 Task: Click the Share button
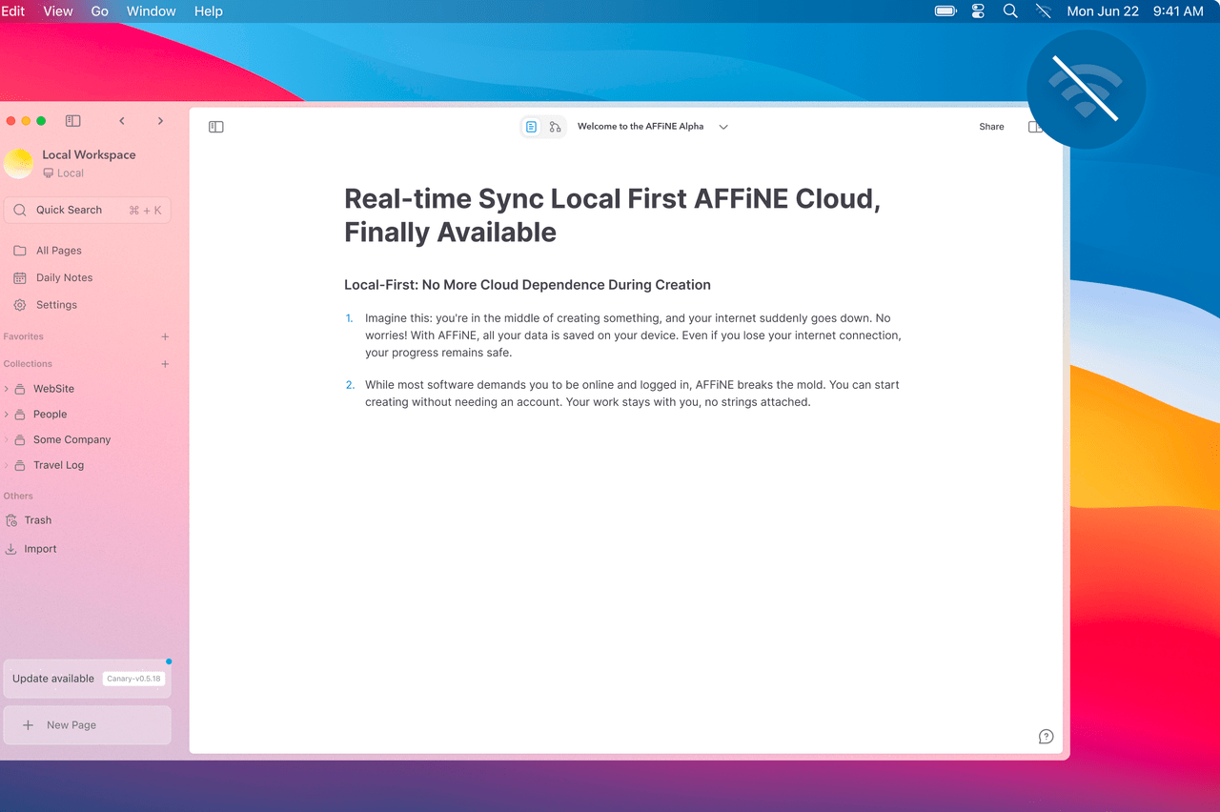pos(990,126)
